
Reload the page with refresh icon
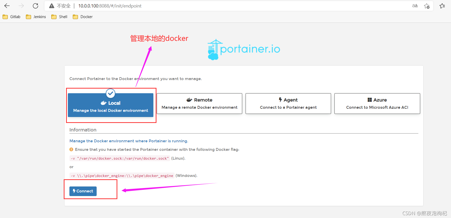click(x=35, y=6)
